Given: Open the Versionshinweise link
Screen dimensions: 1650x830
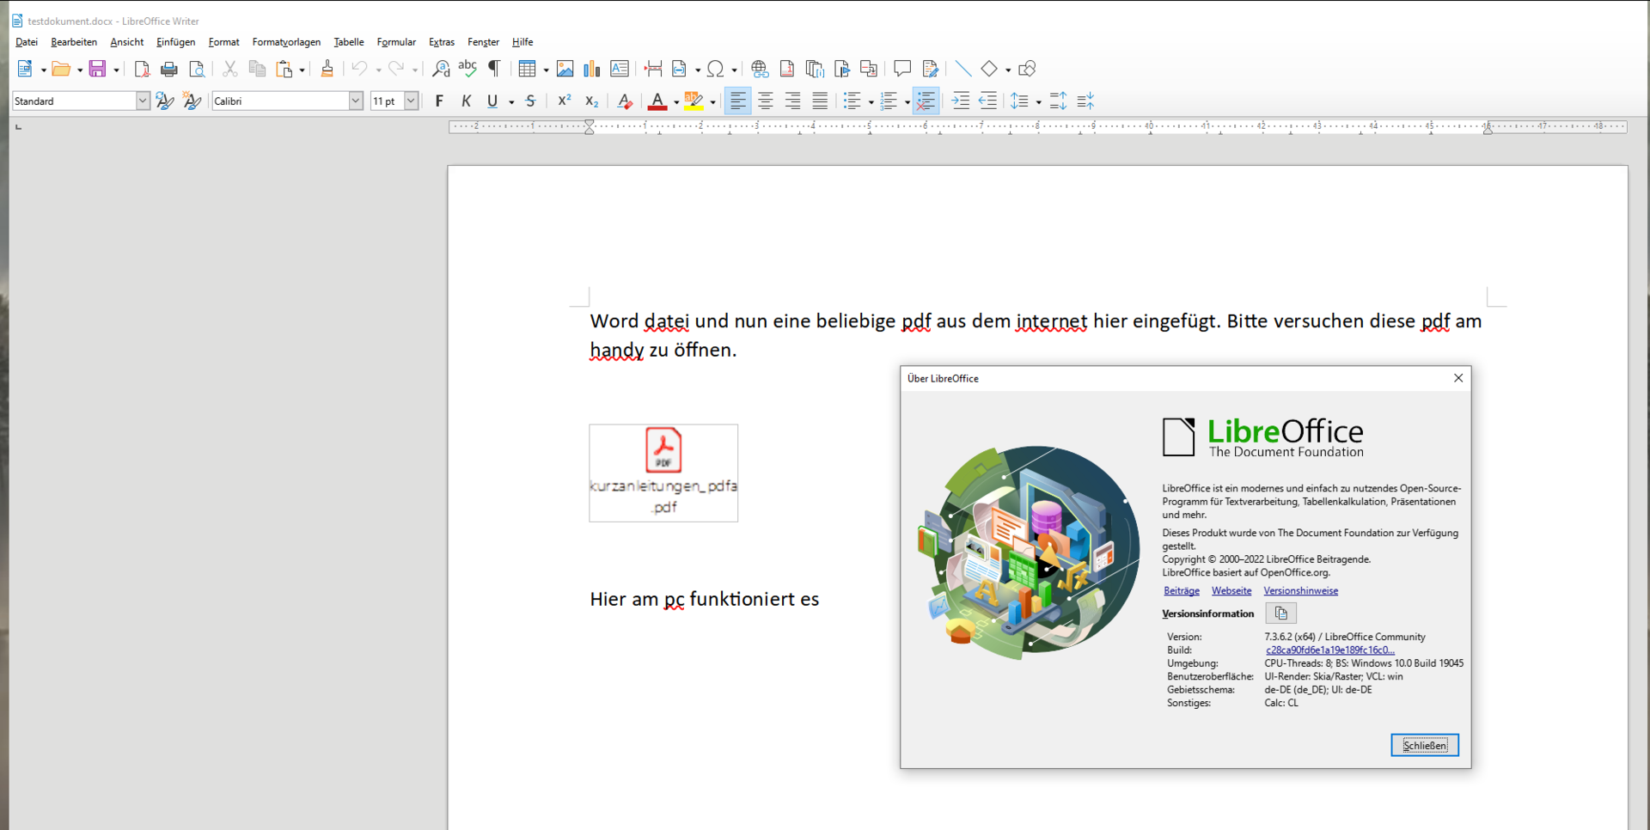Looking at the screenshot, I should point(1300,591).
